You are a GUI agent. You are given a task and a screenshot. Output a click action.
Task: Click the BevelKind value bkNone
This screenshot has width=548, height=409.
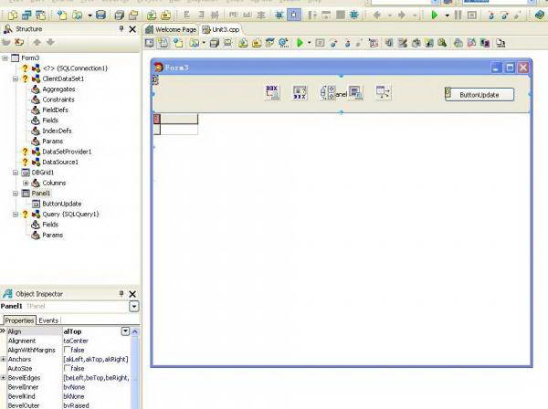click(74, 396)
